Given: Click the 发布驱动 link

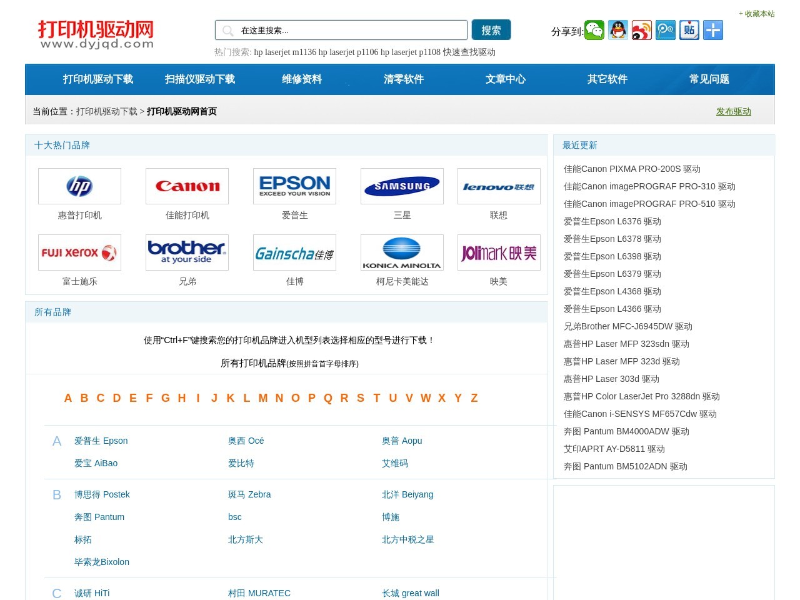Looking at the screenshot, I should click(734, 111).
